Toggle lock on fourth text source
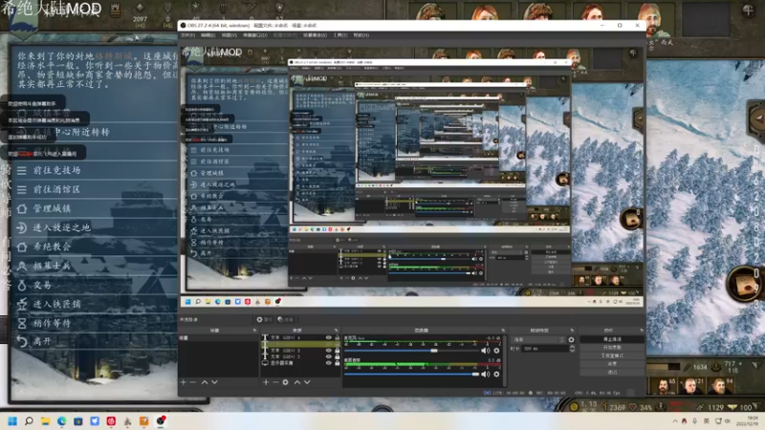Screen dimensions: 765x430 [337, 356]
